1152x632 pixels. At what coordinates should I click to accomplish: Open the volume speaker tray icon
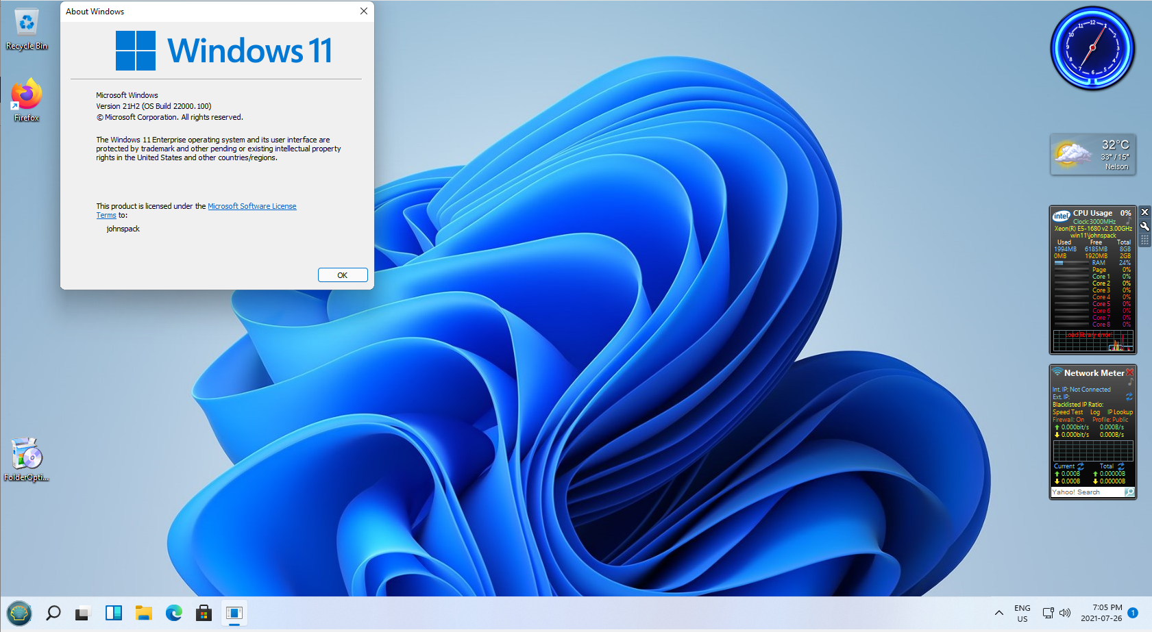coord(1065,613)
